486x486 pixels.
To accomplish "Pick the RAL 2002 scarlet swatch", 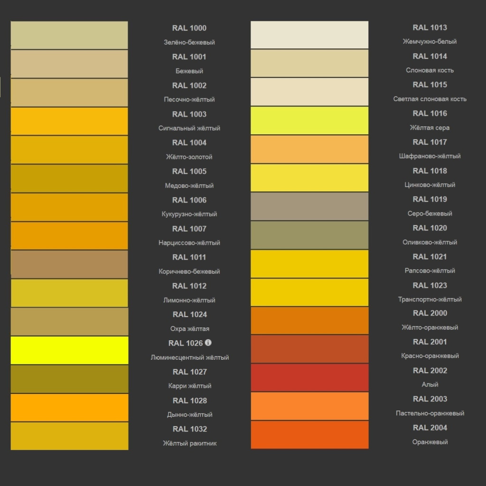I will [x=309, y=377].
